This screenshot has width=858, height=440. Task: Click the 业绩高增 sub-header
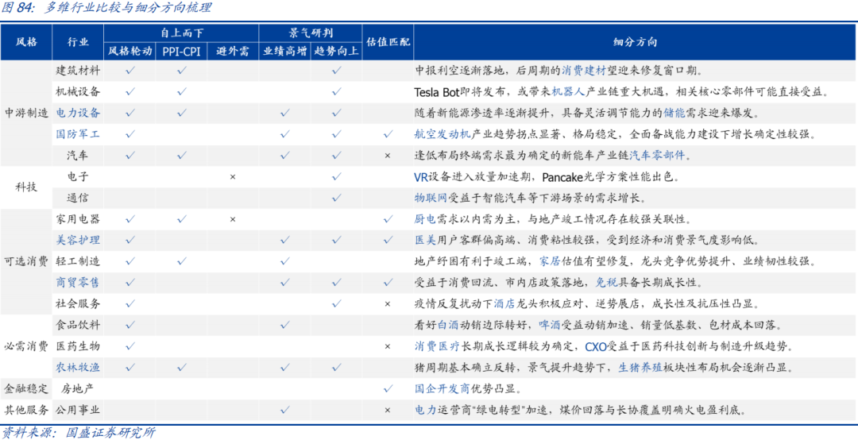click(284, 52)
